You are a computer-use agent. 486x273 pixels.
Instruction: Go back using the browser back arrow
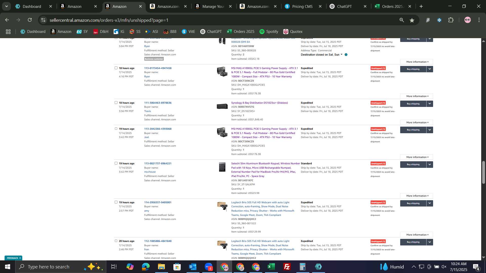(x=7, y=20)
